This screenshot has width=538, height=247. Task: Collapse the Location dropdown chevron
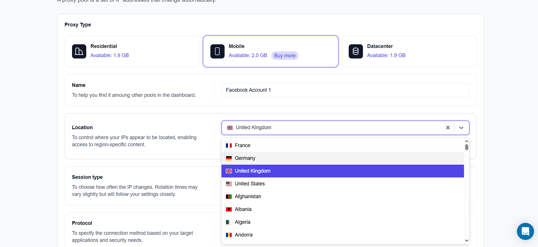tap(461, 128)
